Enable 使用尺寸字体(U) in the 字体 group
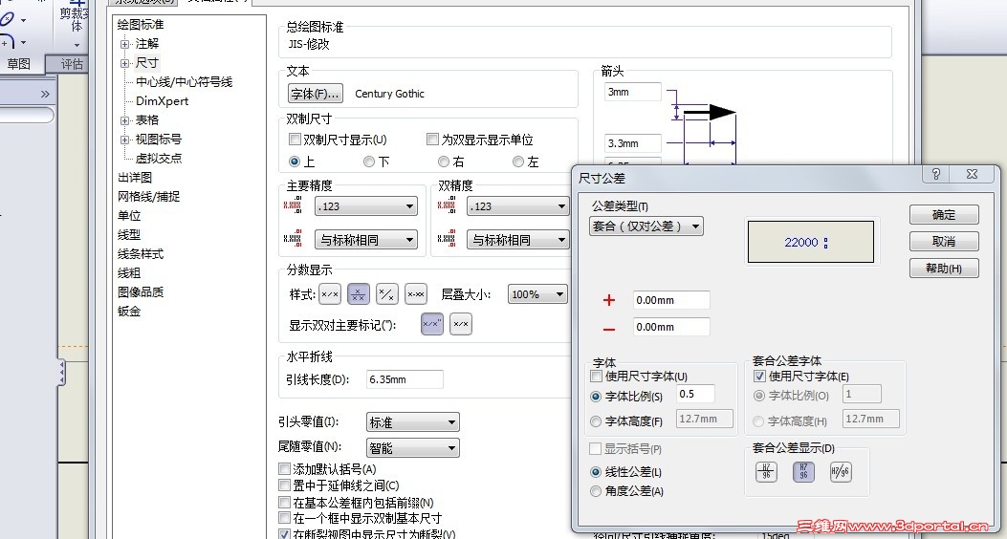The height and width of the screenshot is (539, 1007). pos(596,377)
